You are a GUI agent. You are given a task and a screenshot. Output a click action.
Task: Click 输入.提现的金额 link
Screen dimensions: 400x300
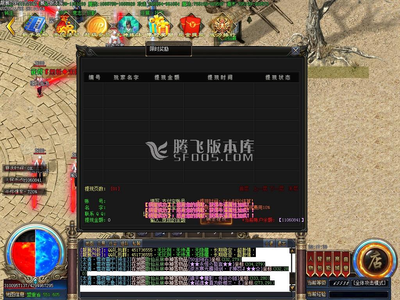point(168,220)
